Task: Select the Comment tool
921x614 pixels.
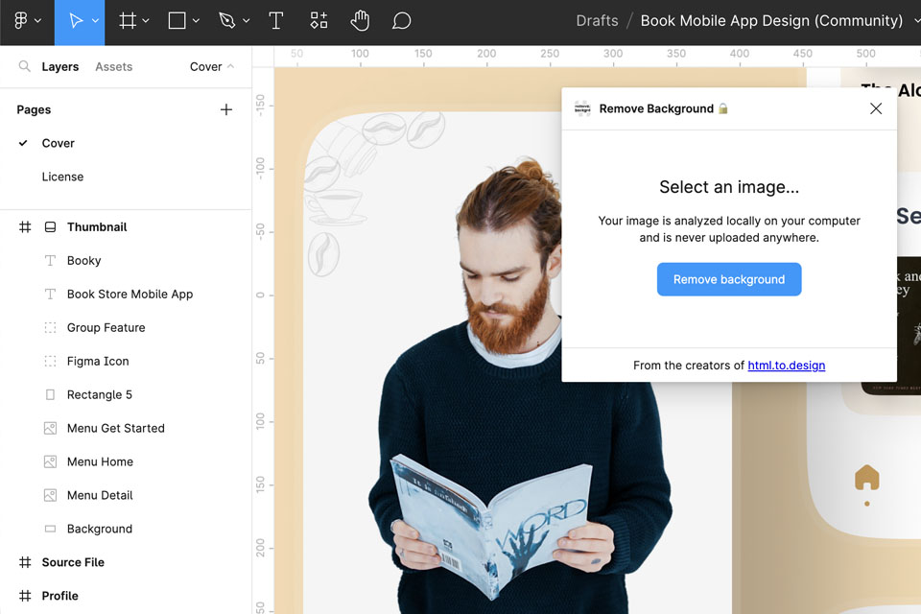Action: point(402,21)
